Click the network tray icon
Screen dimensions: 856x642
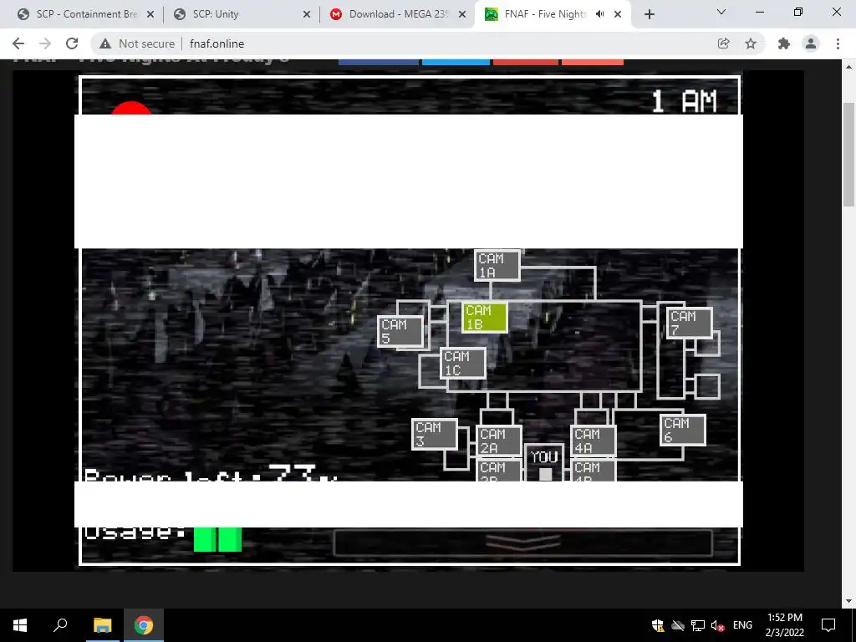(698, 625)
